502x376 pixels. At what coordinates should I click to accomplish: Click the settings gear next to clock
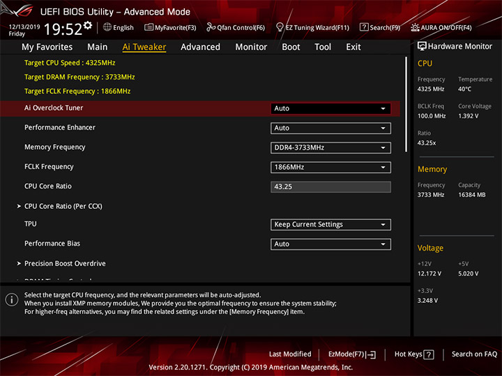pyautogui.click(x=87, y=25)
